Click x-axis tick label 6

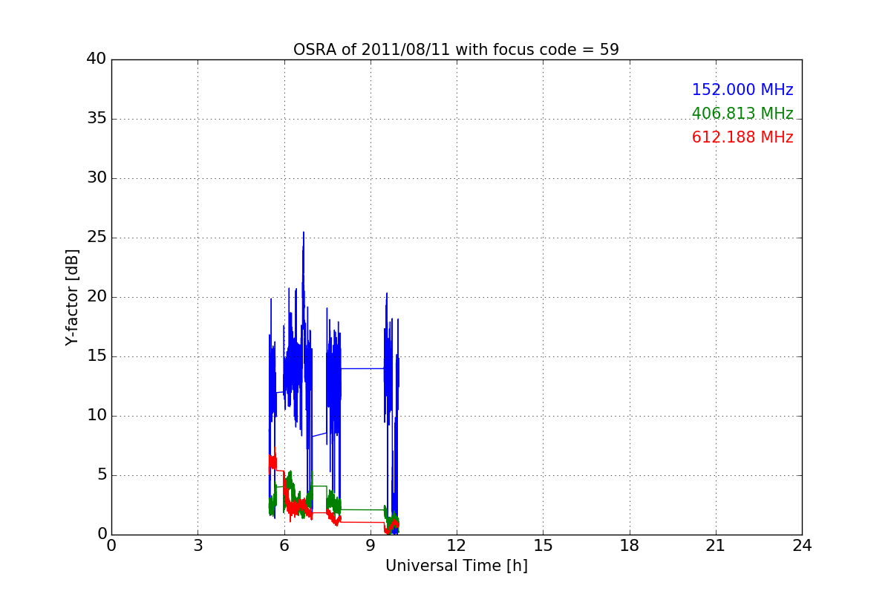pyautogui.click(x=284, y=546)
